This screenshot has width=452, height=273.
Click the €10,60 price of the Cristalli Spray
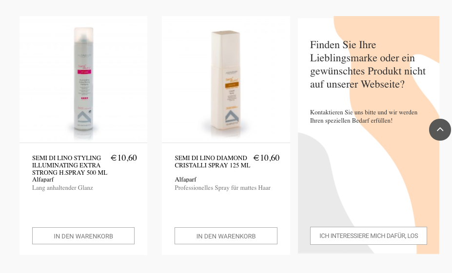pos(266,158)
